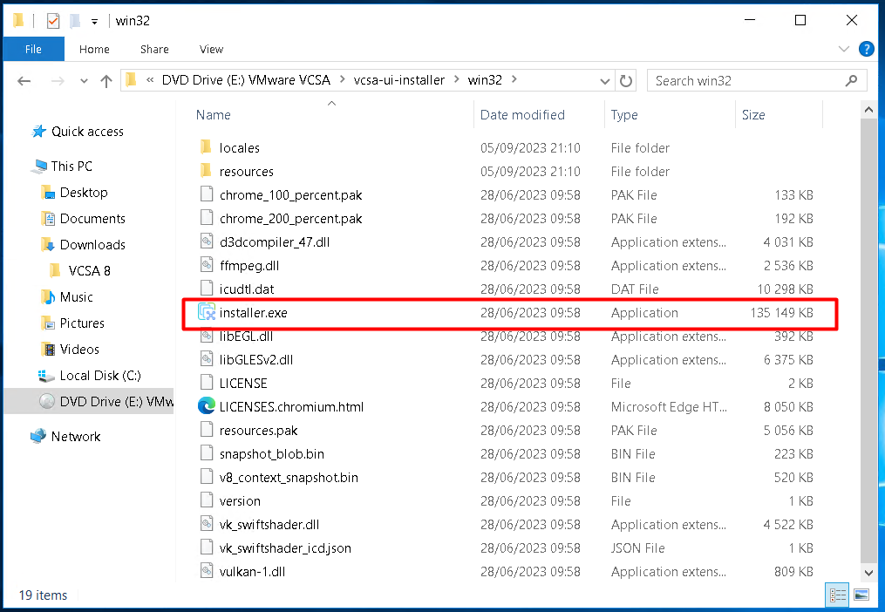Show hidden breadcrumb path double chevron

[x=150, y=80]
